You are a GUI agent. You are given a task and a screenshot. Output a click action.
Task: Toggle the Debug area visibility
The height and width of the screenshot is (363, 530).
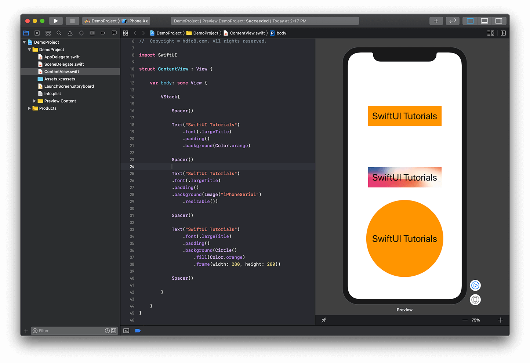tap(484, 21)
